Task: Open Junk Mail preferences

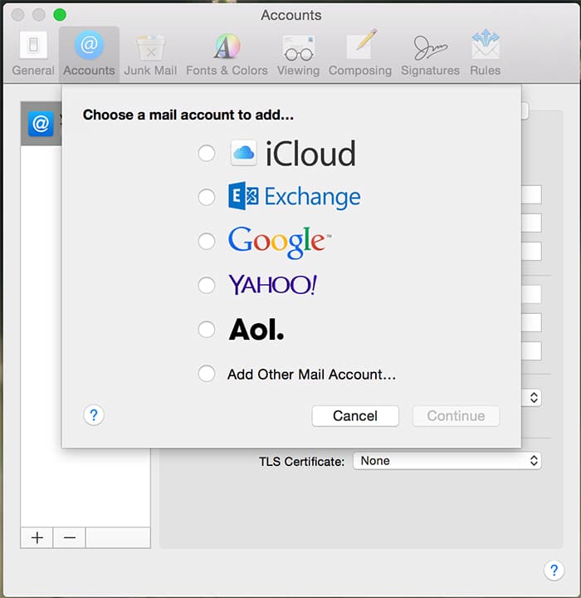Action: coord(150,54)
